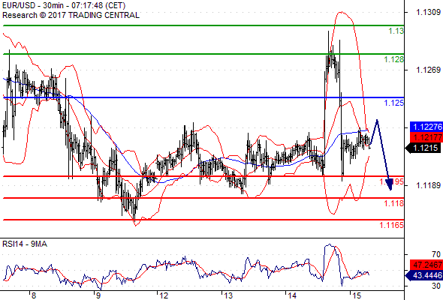The image size is (443, 300).
Task: Click the 1.118 red support label
Action: [x=394, y=203]
